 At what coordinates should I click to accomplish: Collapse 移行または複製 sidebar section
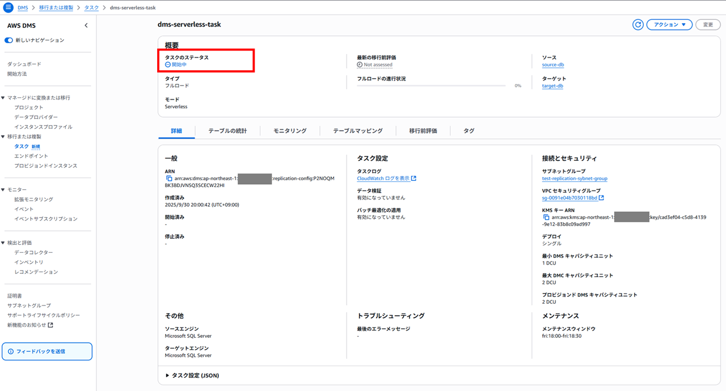[x=3, y=137]
